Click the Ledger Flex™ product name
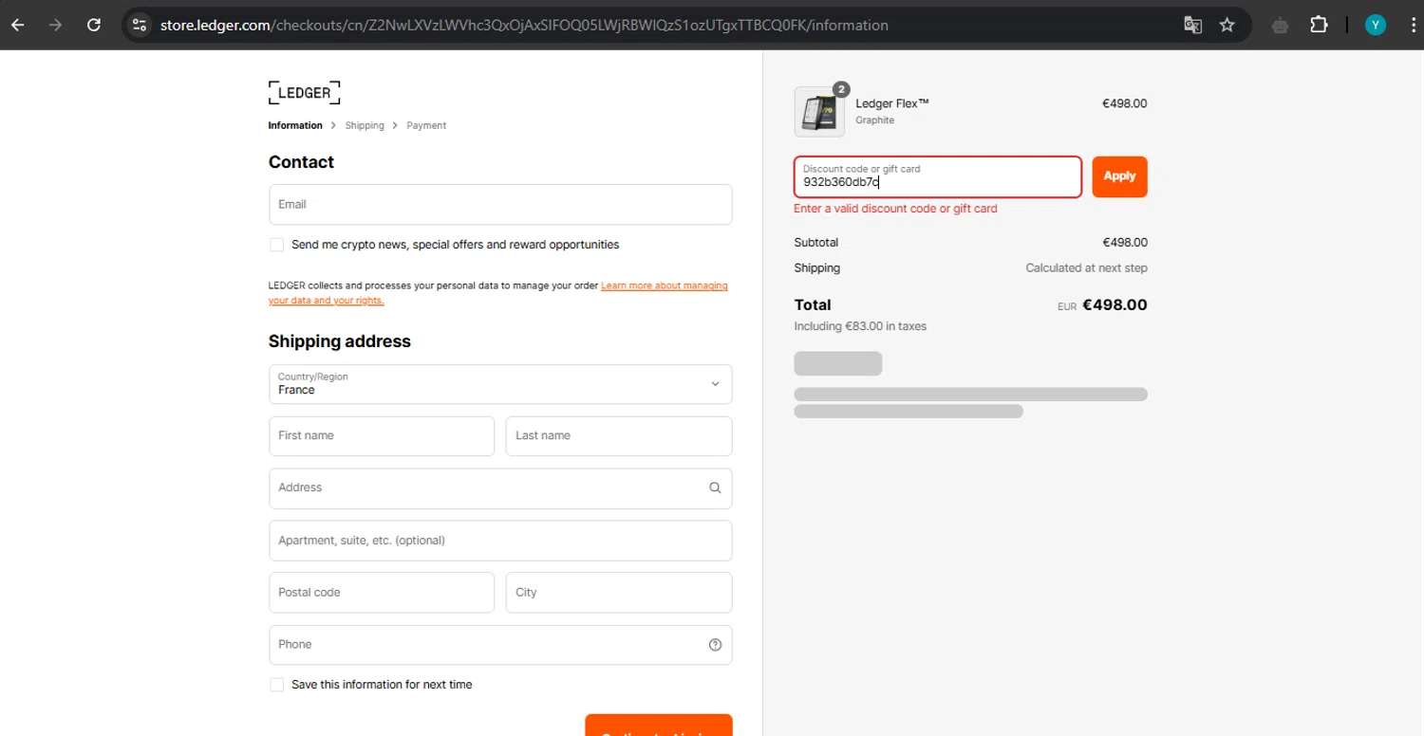This screenshot has height=736, width=1424. 892,103
